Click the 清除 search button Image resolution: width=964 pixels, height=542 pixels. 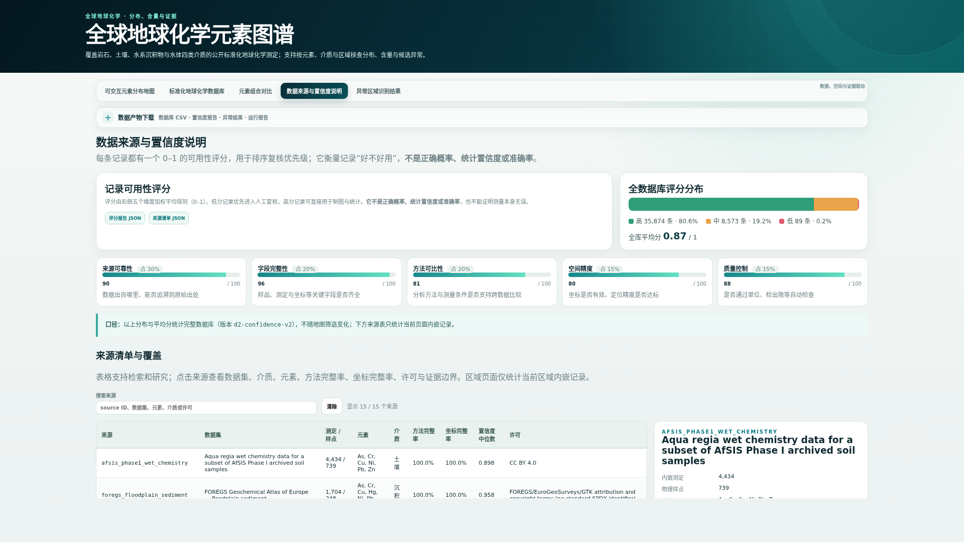click(x=332, y=406)
